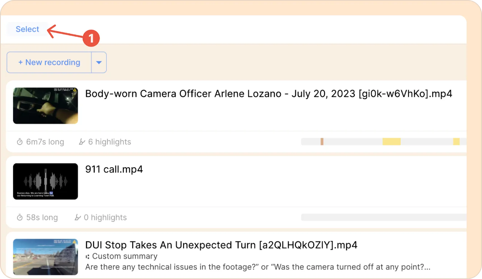The height and width of the screenshot is (279, 482).
Task: Click the Custom summary text under DUI Stop
Action: (125, 256)
